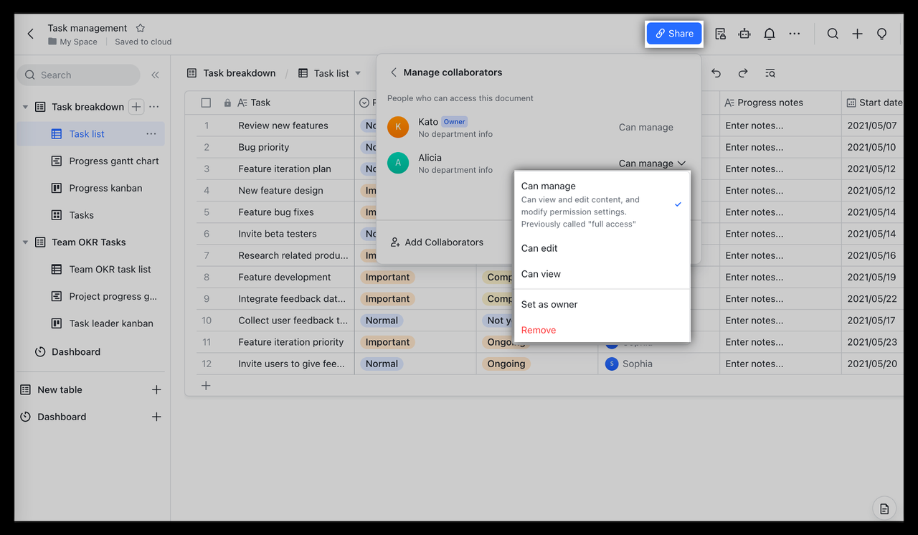Choose Can view permission option

tap(541, 274)
